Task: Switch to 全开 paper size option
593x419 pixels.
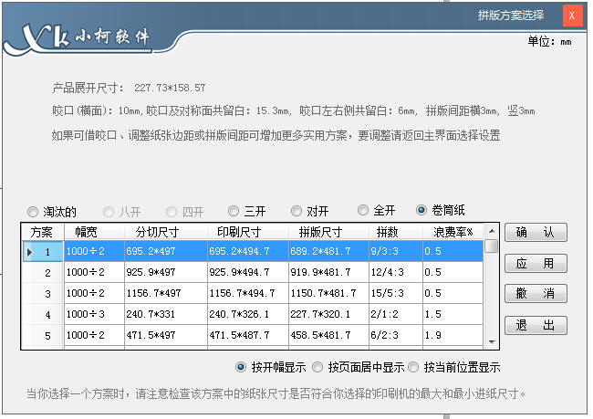Action: click(364, 210)
